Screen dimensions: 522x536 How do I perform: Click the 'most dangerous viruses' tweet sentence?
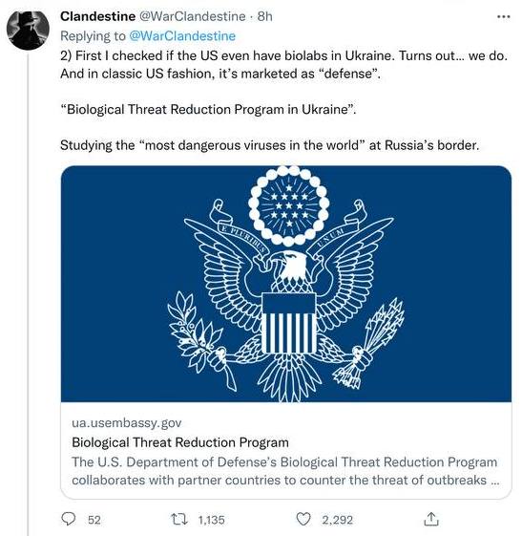point(270,145)
